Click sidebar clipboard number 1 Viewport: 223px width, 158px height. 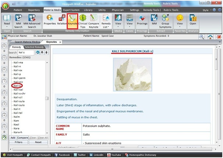click(4, 81)
